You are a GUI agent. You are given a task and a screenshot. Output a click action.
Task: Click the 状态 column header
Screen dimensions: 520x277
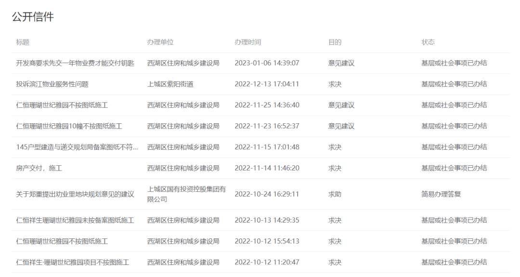click(428, 42)
